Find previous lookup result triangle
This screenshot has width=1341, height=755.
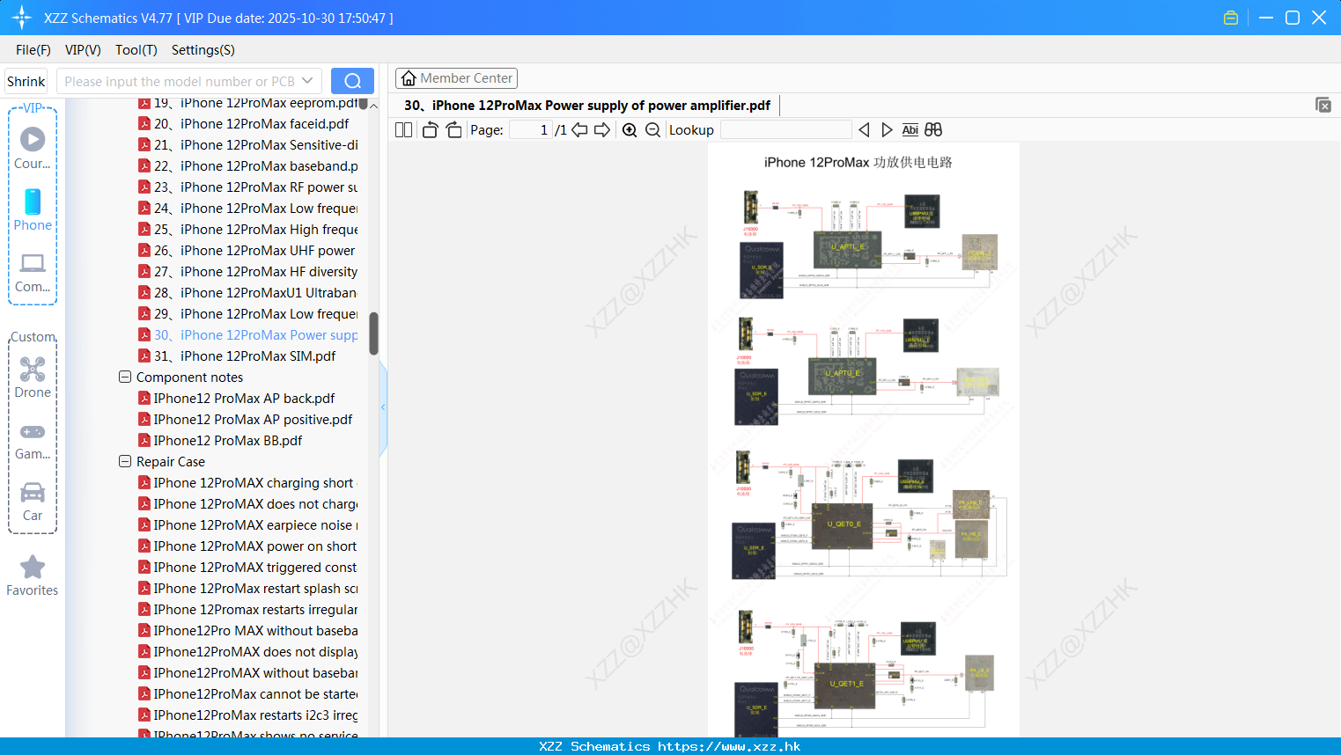pos(864,130)
